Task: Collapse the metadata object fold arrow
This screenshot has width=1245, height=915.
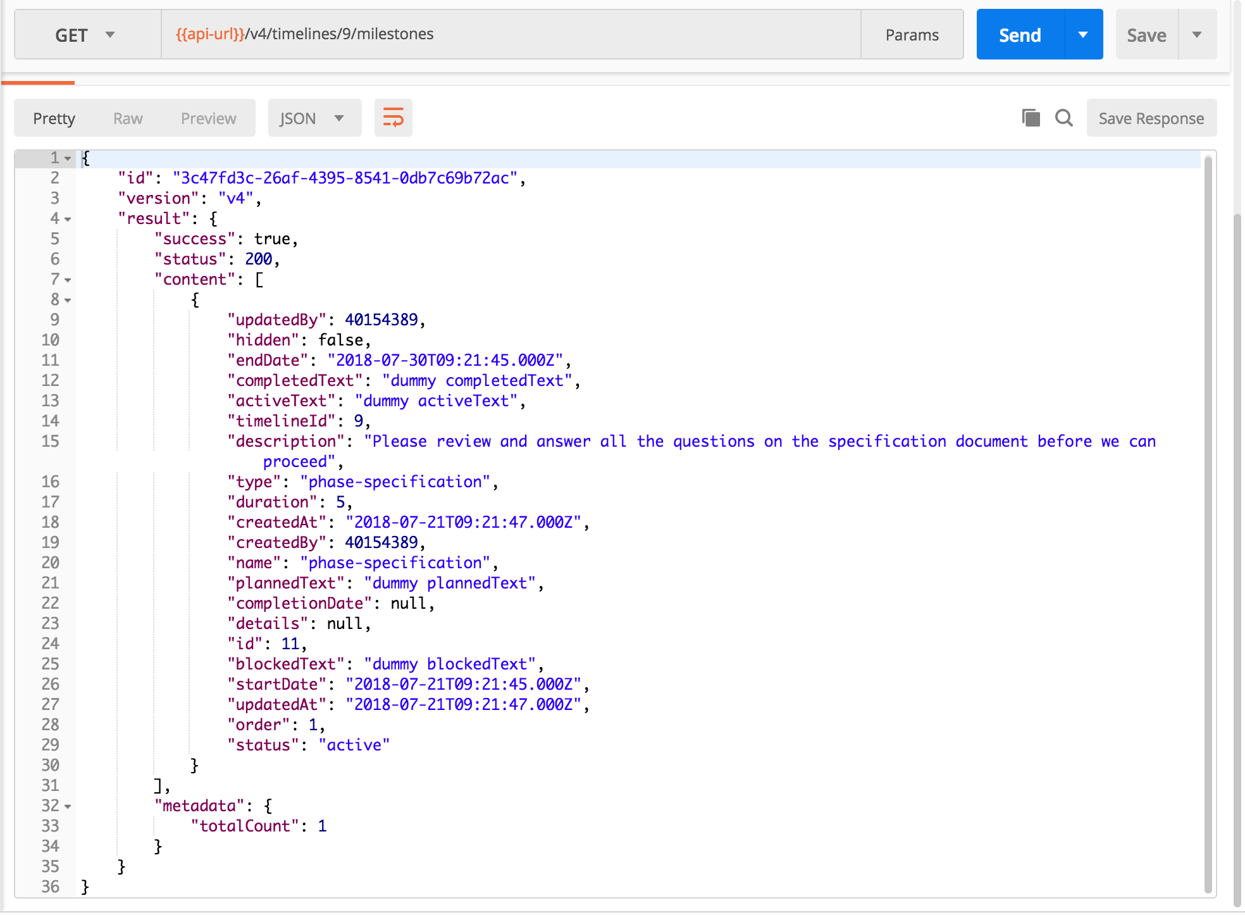Action: 68,807
